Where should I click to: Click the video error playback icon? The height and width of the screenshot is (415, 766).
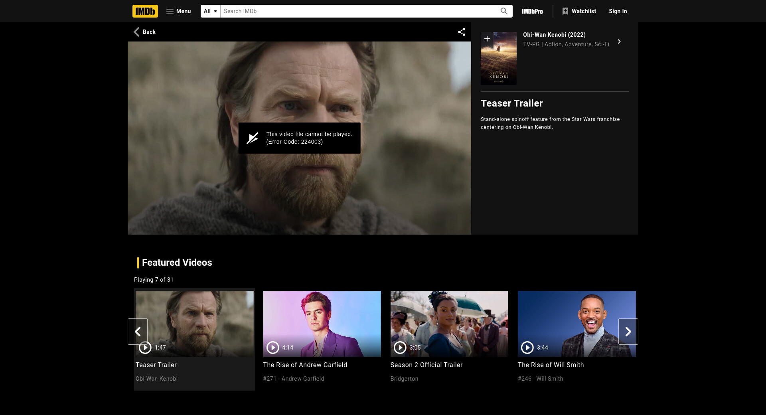pyautogui.click(x=253, y=138)
